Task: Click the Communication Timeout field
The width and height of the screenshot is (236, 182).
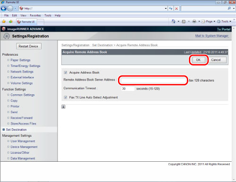Action: pyautogui.click(x=128, y=89)
